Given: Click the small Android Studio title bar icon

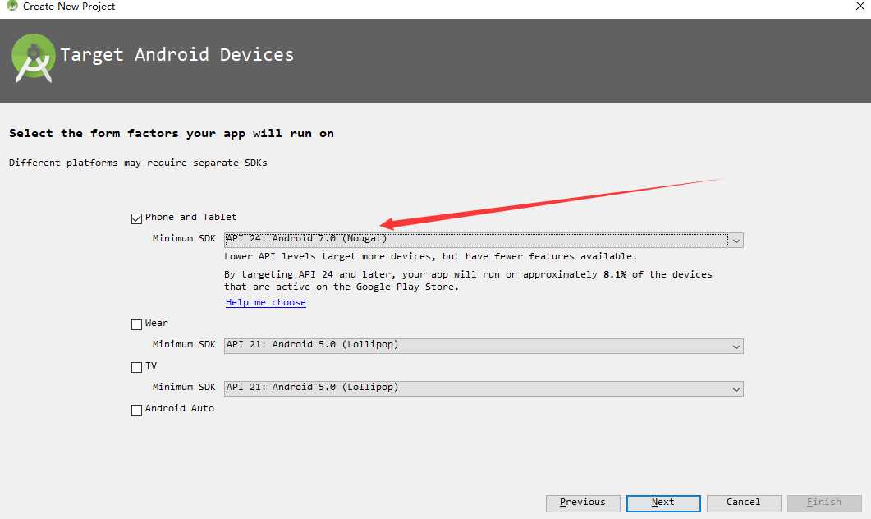Looking at the screenshot, I should 11,6.
